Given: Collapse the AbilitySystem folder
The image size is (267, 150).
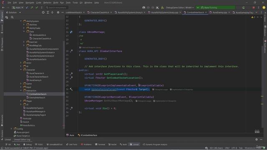Looking at the screenshot, I should (x=21, y=21).
